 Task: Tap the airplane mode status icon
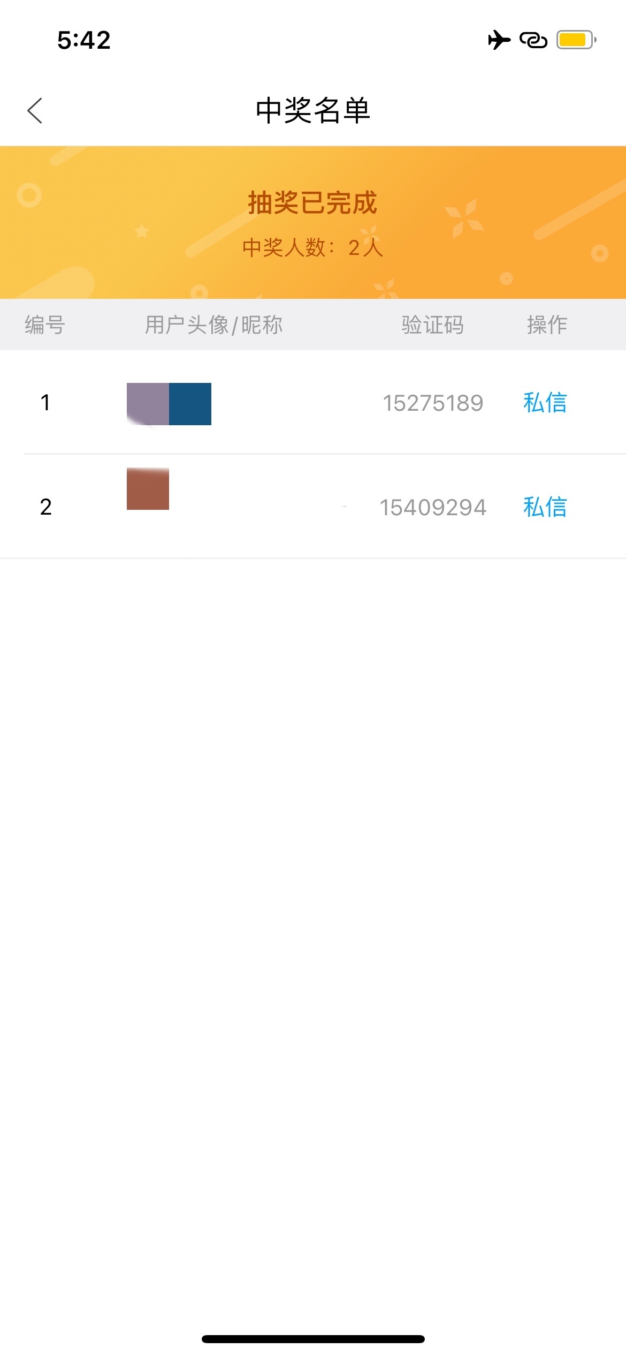pos(499,40)
